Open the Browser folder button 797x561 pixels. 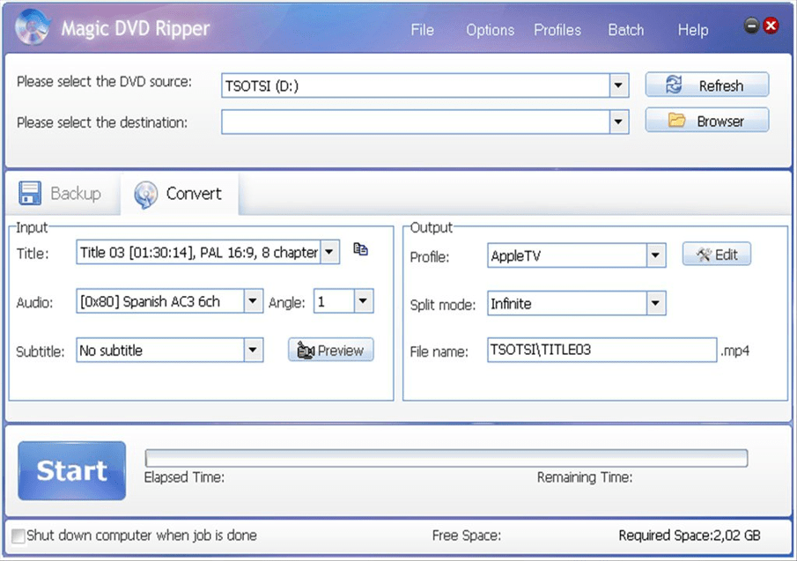[x=706, y=121]
